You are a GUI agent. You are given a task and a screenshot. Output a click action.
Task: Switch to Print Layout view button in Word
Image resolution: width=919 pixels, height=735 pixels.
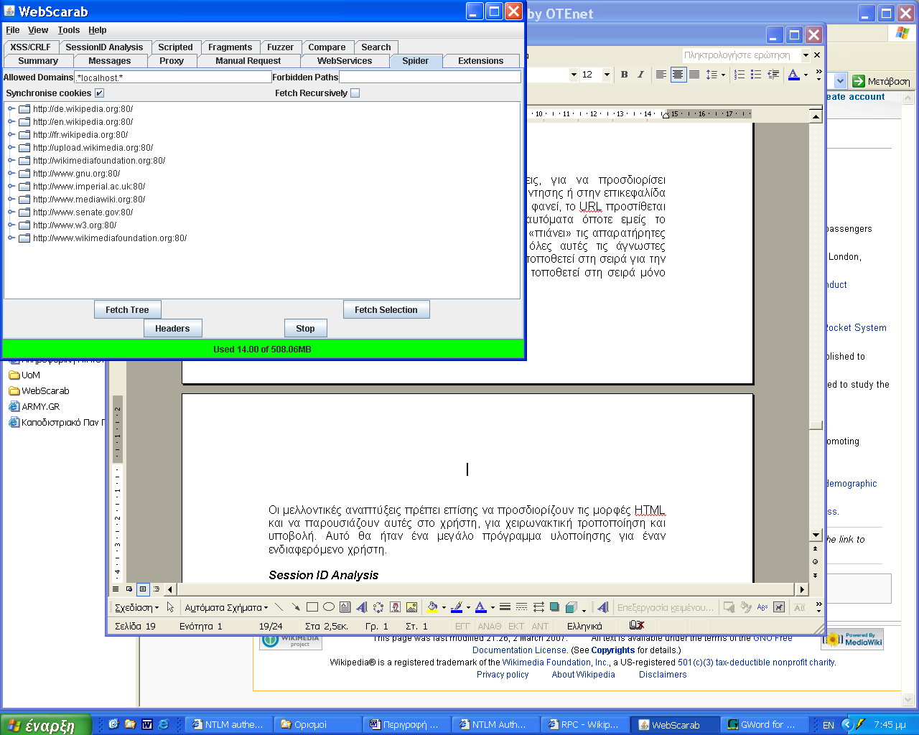[x=143, y=589]
